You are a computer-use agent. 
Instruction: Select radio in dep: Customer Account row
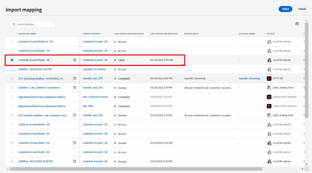pos(12,97)
